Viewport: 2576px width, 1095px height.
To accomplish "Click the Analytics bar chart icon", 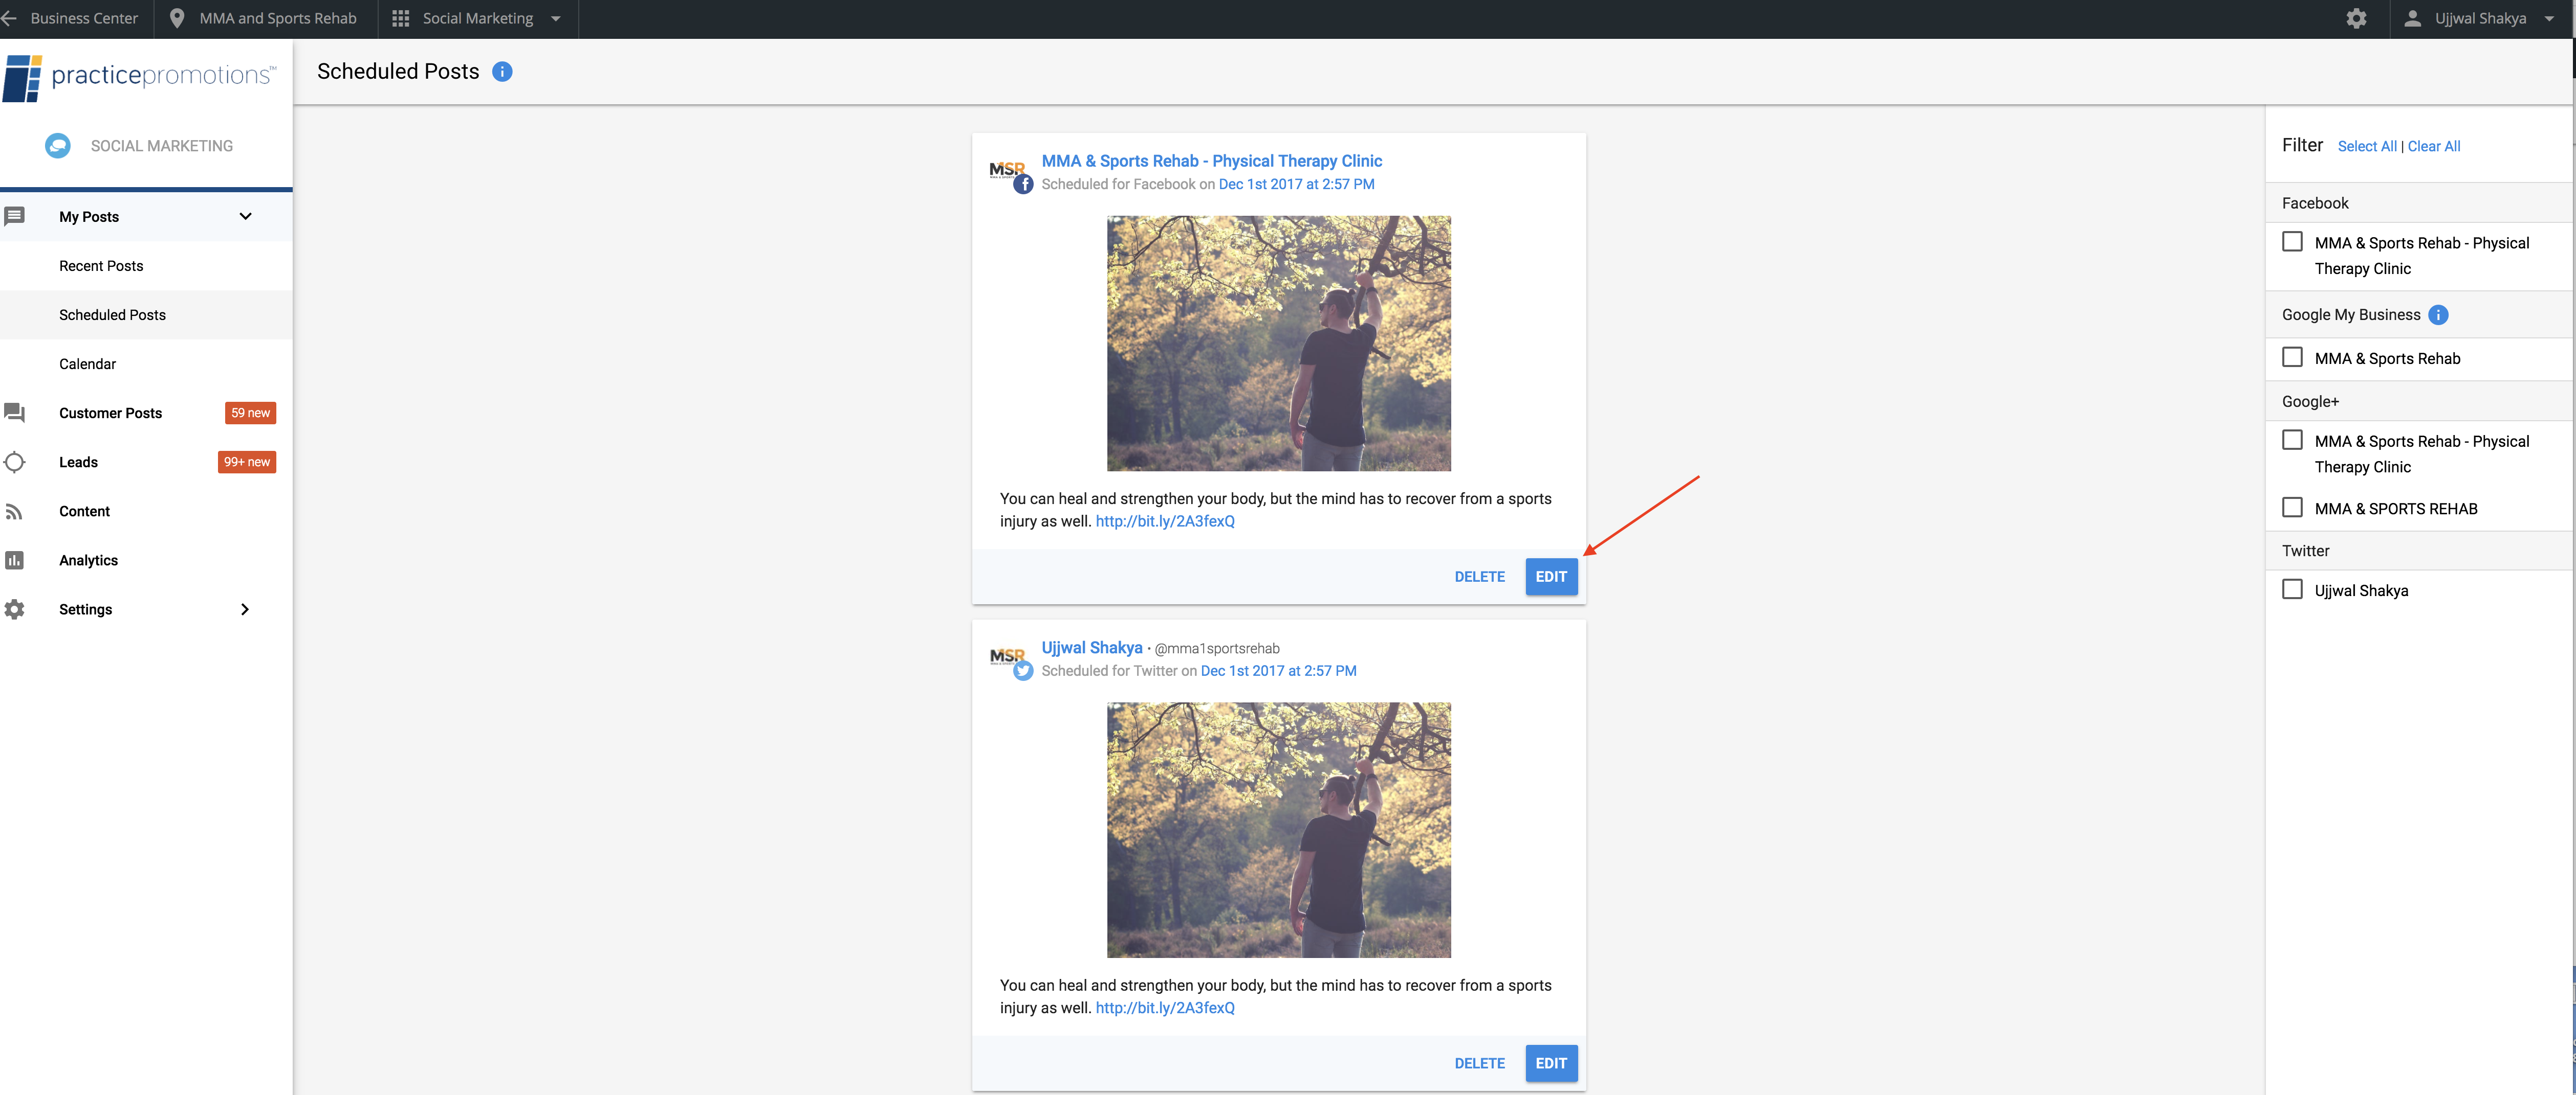I will (14, 560).
